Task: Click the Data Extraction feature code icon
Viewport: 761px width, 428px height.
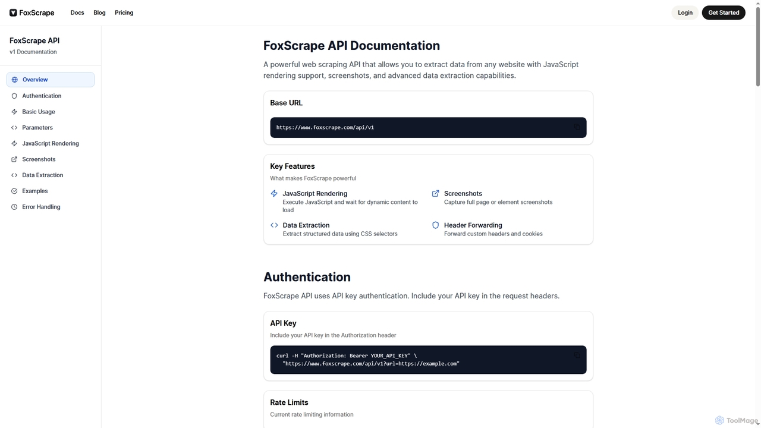Action: click(x=274, y=225)
